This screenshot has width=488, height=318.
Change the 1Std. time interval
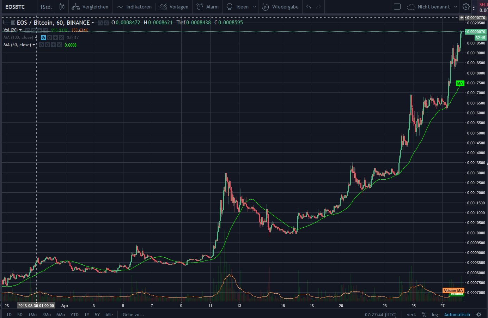46,7
